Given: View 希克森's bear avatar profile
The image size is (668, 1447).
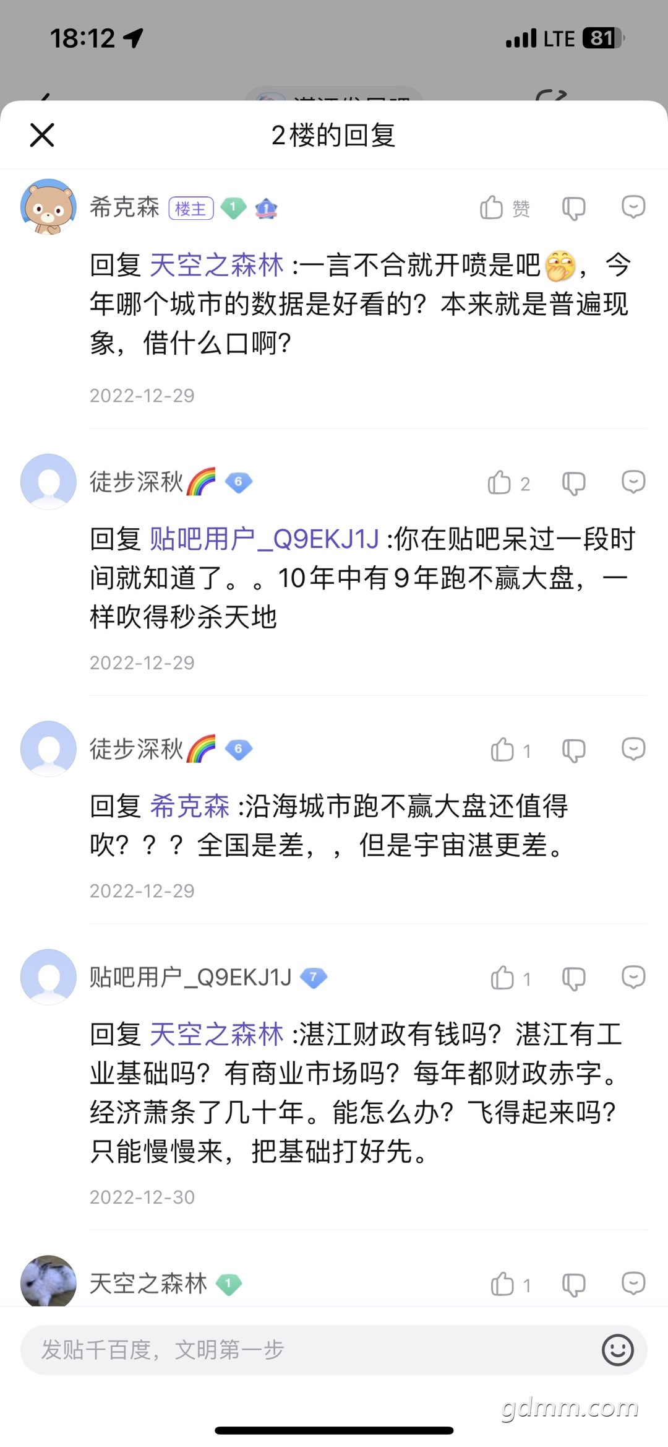Looking at the screenshot, I should (48, 207).
